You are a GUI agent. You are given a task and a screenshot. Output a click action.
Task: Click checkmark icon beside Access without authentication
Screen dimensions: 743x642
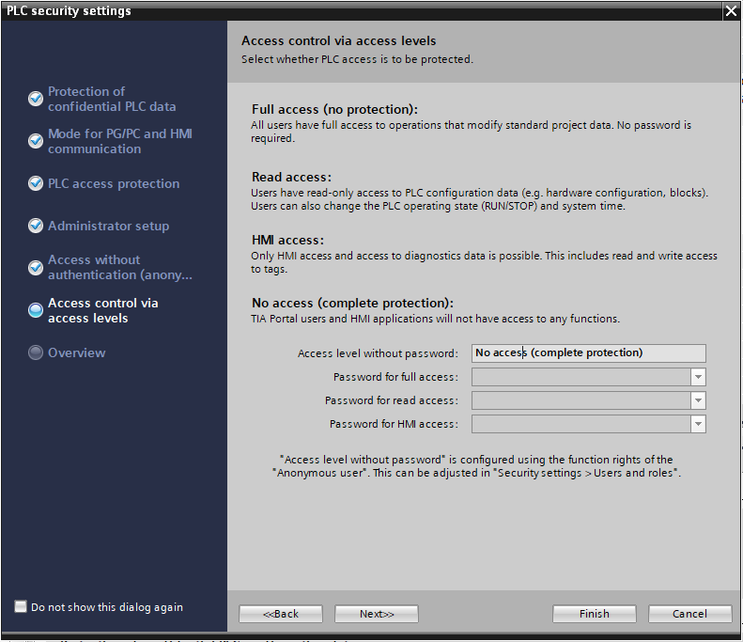pos(36,268)
